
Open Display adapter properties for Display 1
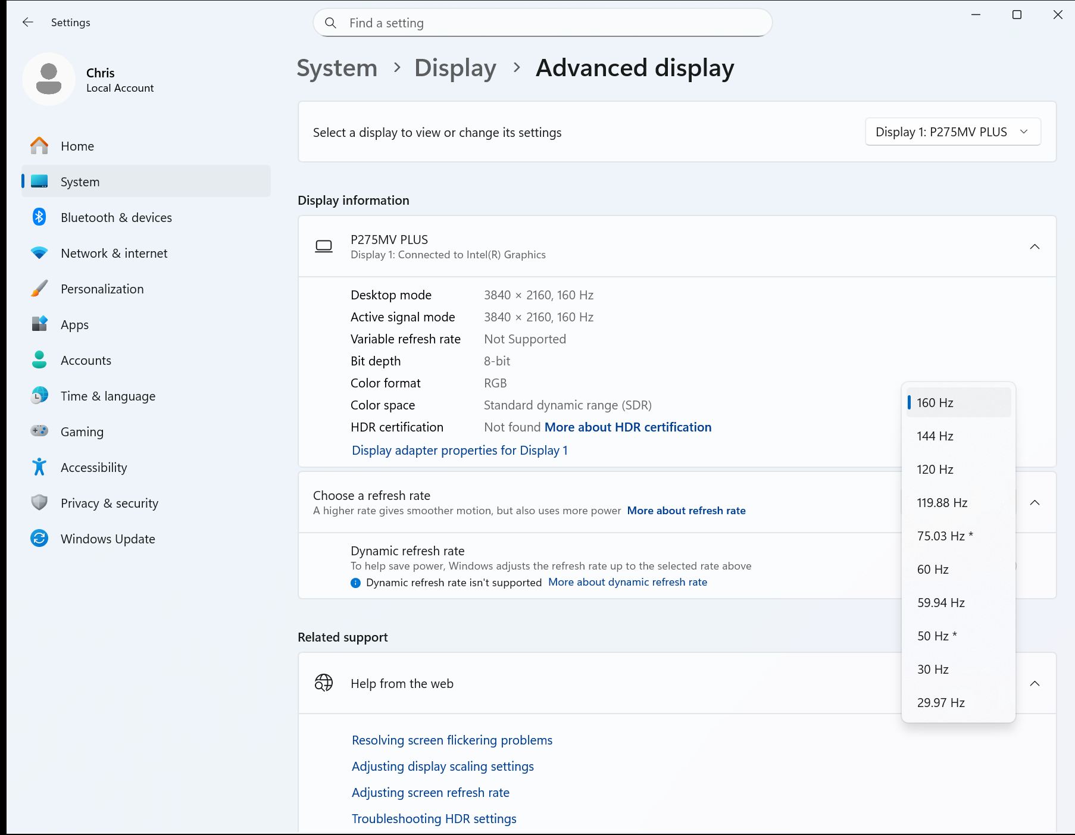pyautogui.click(x=460, y=451)
